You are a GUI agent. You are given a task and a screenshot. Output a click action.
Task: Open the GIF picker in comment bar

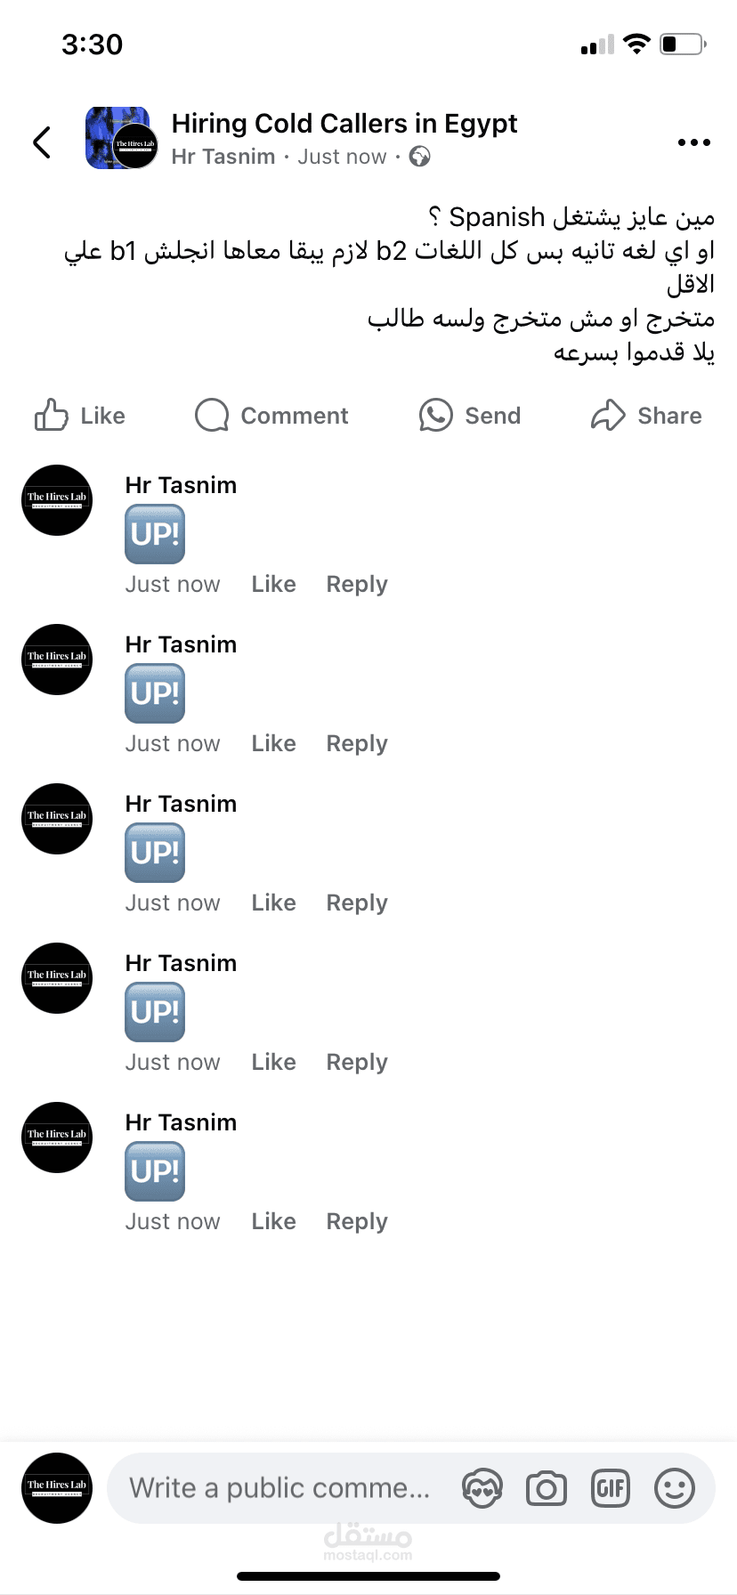click(611, 1488)
